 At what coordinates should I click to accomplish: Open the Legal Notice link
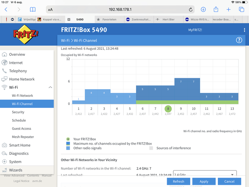(x=21, y=181)
